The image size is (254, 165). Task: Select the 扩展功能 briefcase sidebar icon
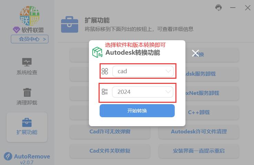coord(27,122)
